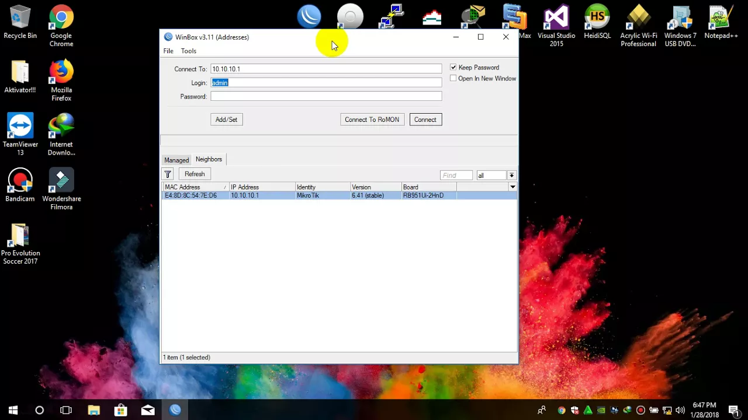The image size is (748, 420).
Task: Click the Connect button
Action: point(425,120)
